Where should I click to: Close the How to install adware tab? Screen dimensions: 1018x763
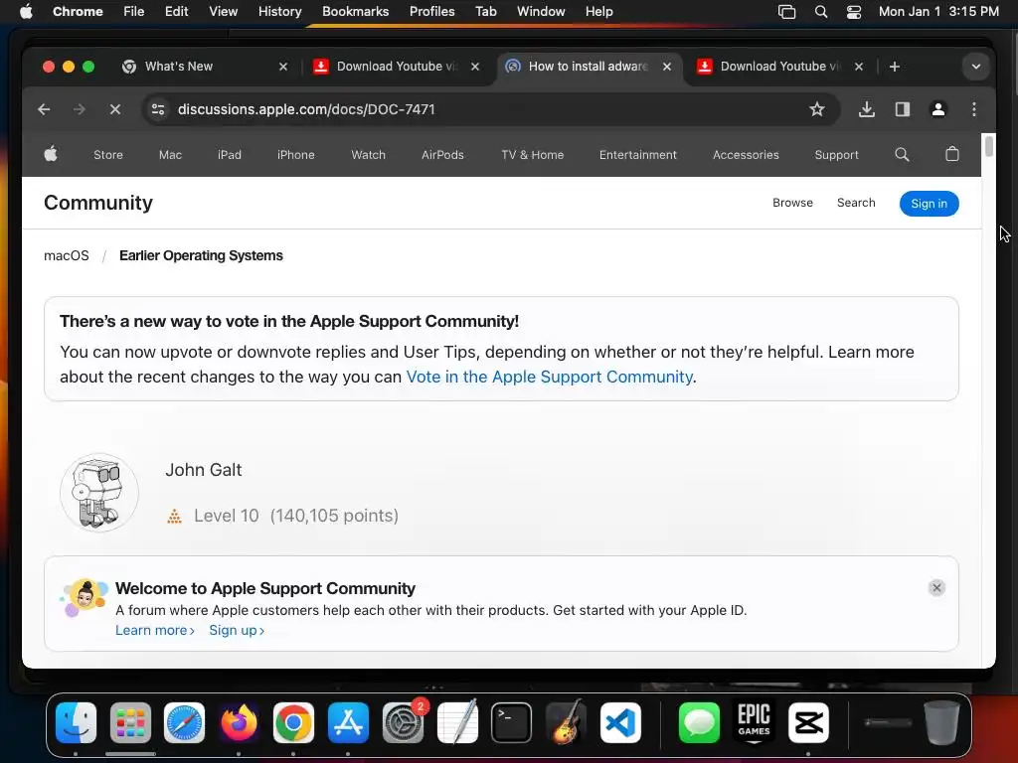(x=667, y=67)
